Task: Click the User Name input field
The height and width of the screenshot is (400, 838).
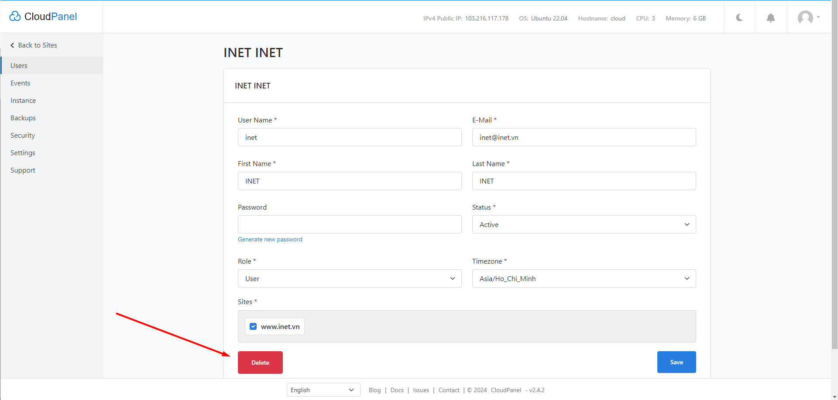Action: 350,137
